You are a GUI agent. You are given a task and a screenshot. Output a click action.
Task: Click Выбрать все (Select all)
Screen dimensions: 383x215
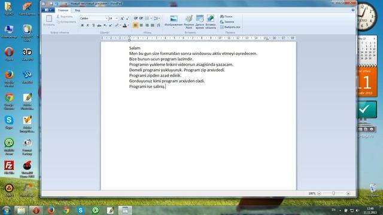[230, 27]
